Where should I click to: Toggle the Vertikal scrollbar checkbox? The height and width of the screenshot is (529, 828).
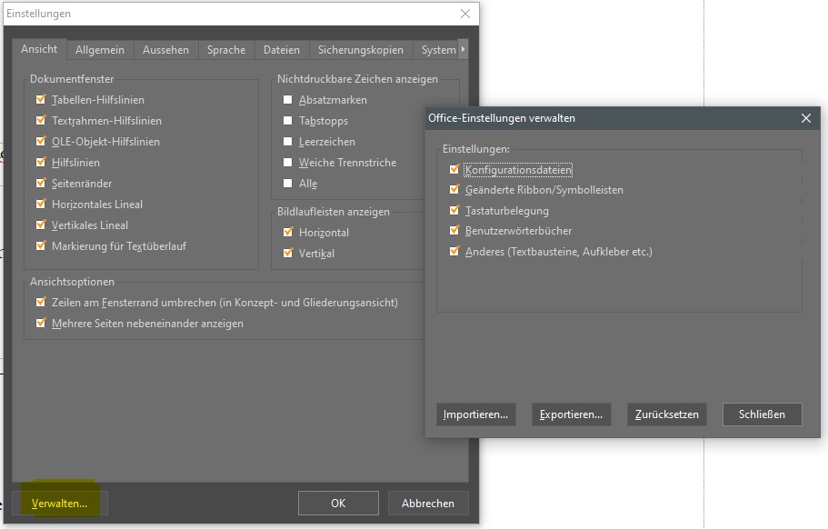[288, 254]
